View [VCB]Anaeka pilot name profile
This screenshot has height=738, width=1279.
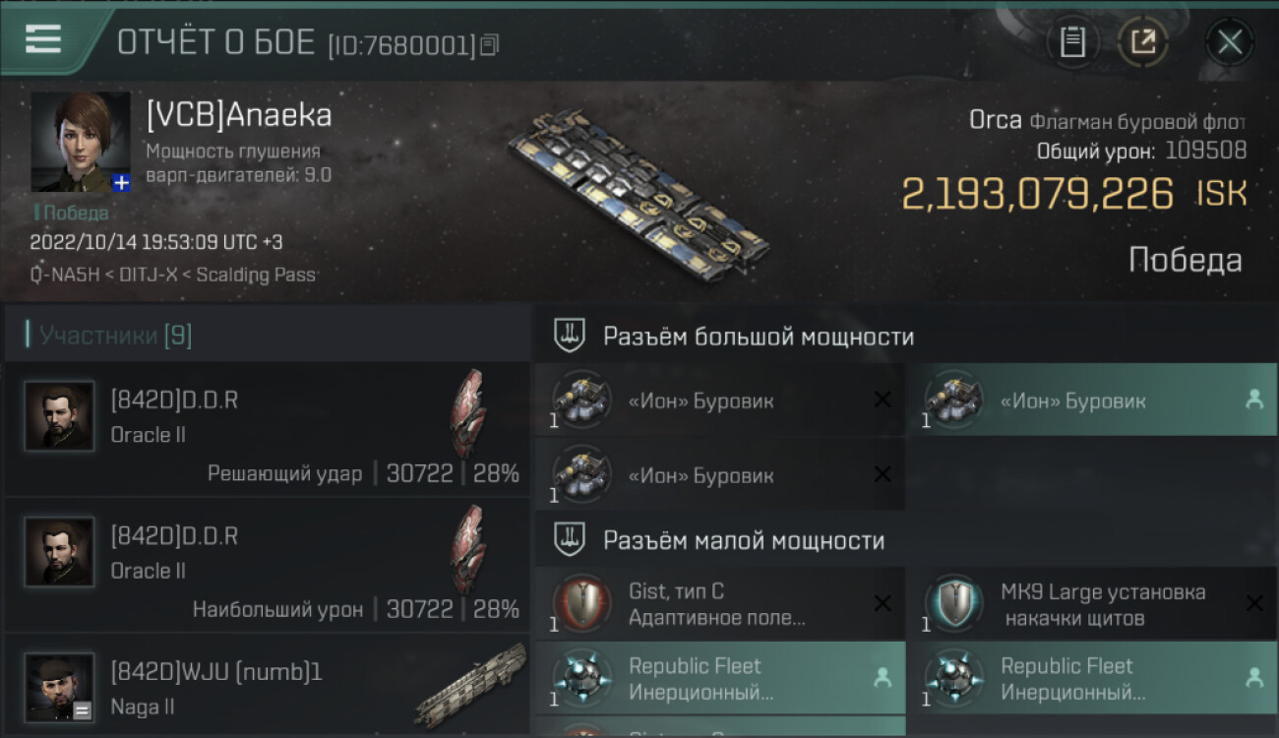coord(239,115)
